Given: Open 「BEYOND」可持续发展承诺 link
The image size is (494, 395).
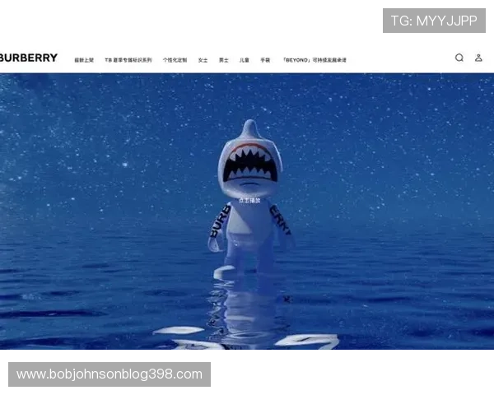Looking at the screenshot, I should 315,60.
